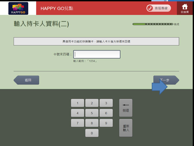Click the 倒退 backspace key
Viewport: 194px width, 146px height.
(x=126, y=108)
